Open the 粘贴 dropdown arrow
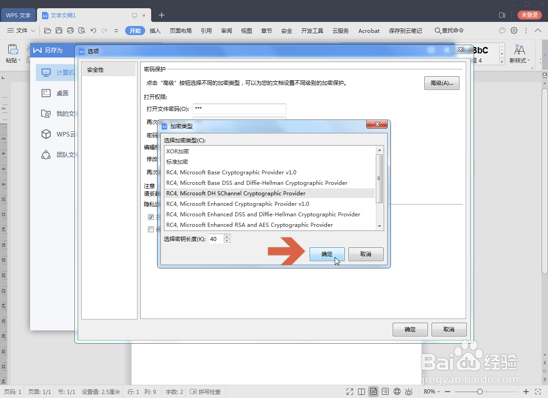548x398 pixels. (x=20, y=61)
